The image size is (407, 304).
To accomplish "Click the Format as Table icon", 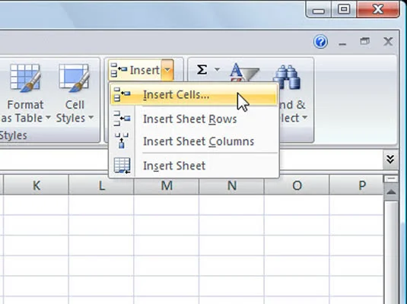I will 25,78.
